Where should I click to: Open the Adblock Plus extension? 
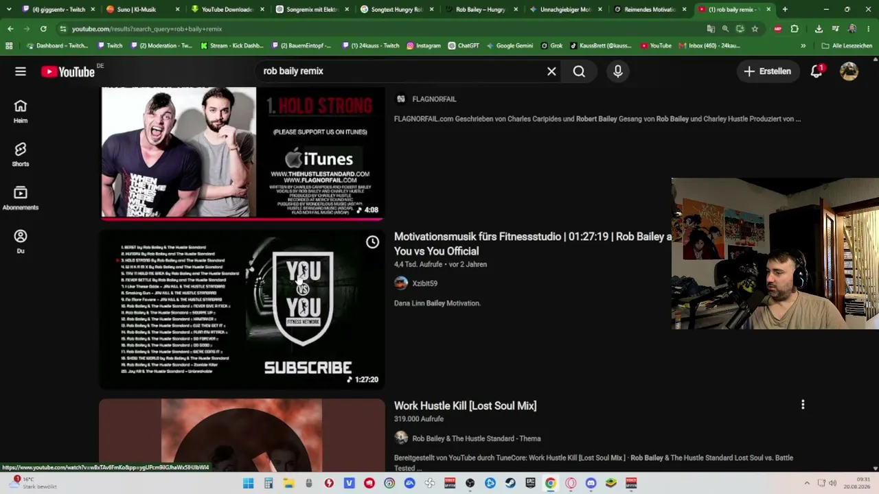(x=778, y=29)
